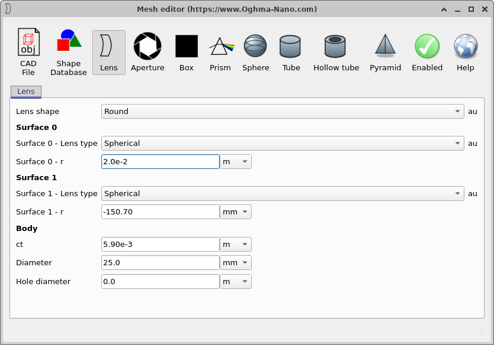Select the Box shape tool
Image resolution: width=494 pixels, height=345 pixels.
(x=186, y=51)
